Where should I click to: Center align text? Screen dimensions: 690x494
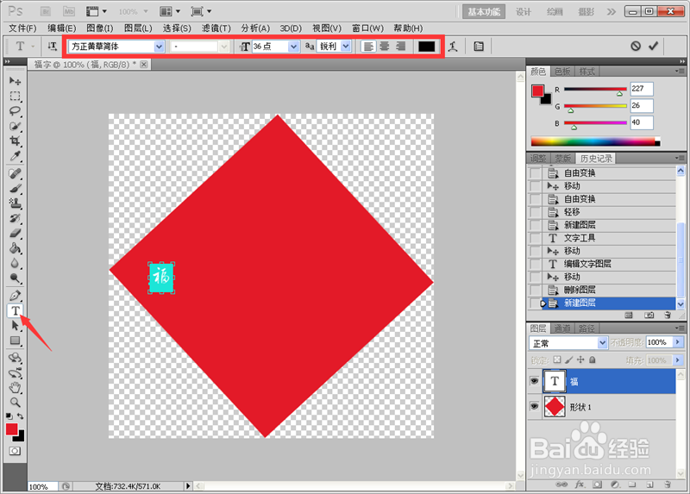click(x=385, y=47)
